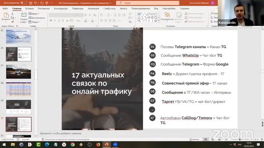Toggle the Заметки notes pane button
The image size is (264, 148).
click(194, 139)
